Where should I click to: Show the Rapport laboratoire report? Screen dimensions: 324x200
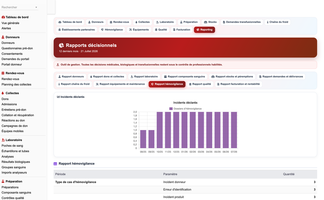(x=144, y=76)
